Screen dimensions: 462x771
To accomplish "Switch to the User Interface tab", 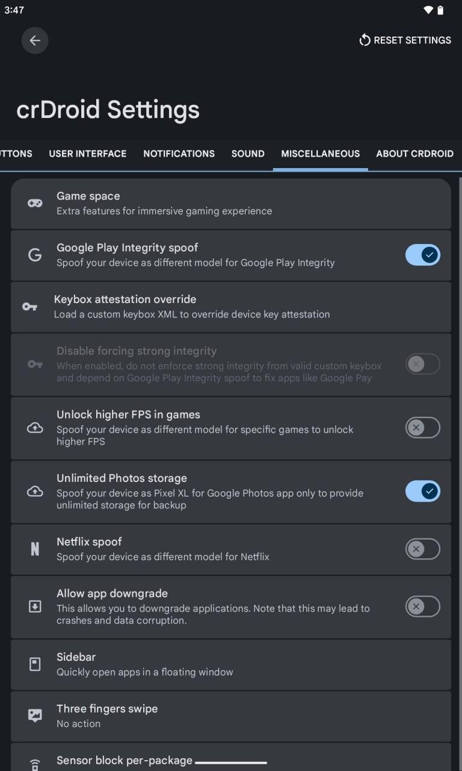I will pyautogui.click(x=88, y=154).
